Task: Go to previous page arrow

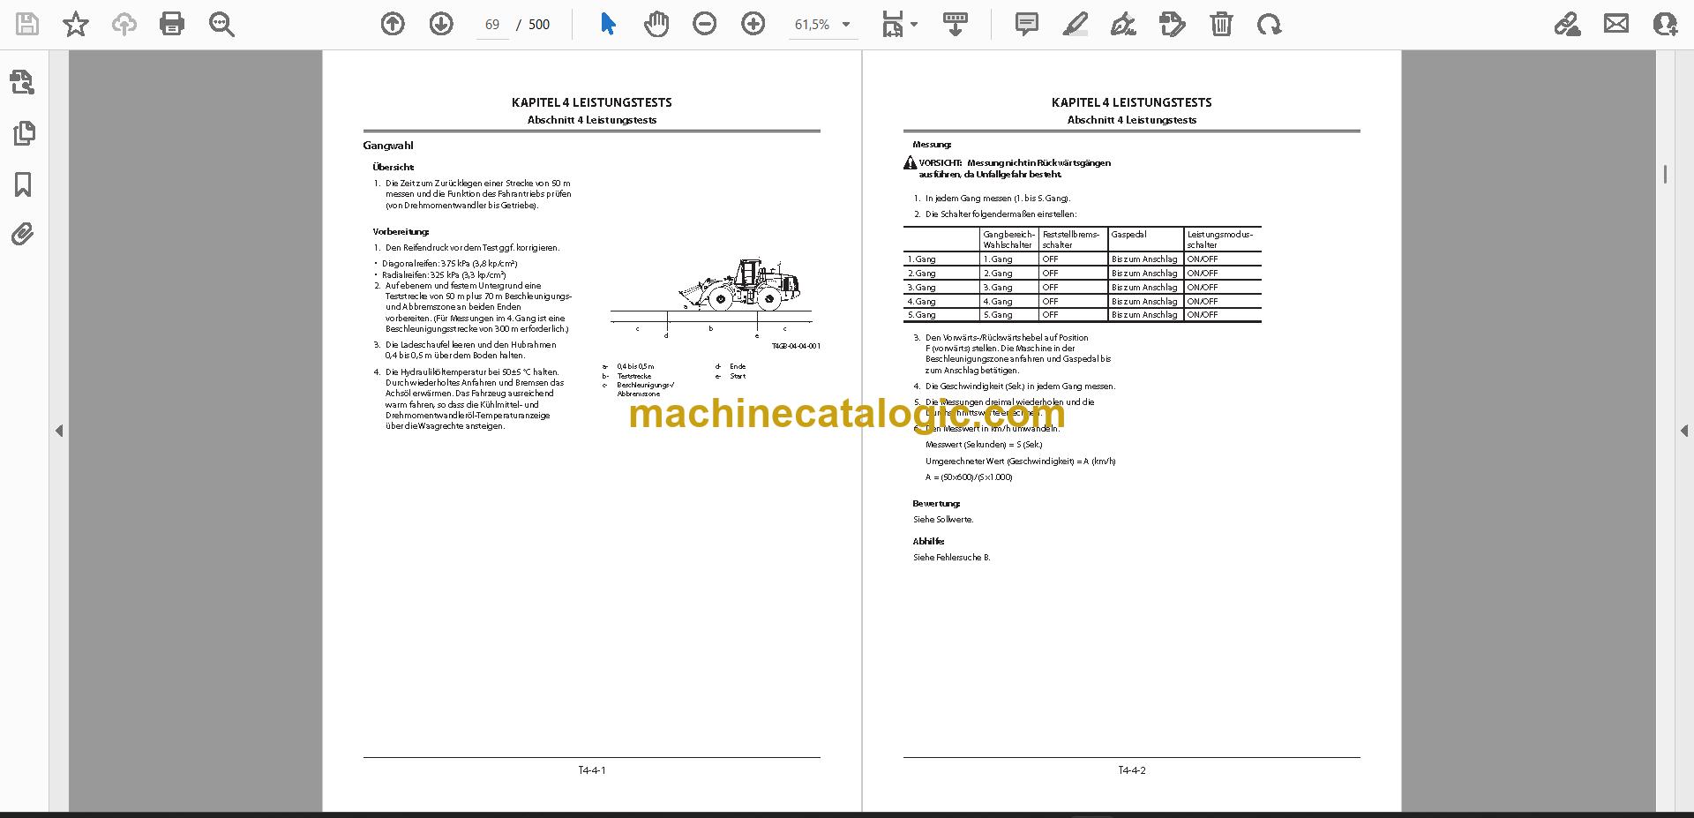Action: [x=393, y=24]
